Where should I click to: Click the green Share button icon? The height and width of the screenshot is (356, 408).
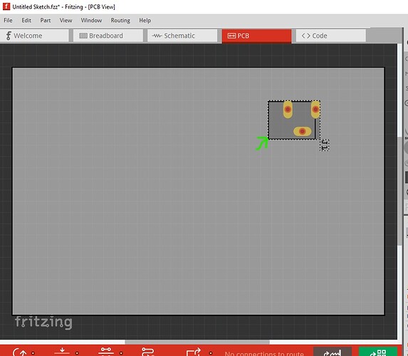pyautogui.click(x=378, y=352)
